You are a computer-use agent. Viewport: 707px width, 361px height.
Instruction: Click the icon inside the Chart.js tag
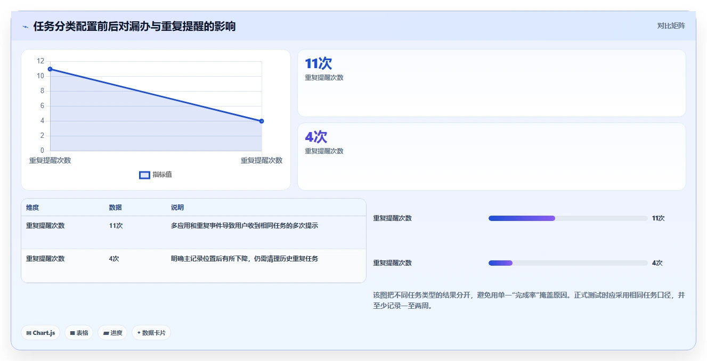tap(29, 333)
